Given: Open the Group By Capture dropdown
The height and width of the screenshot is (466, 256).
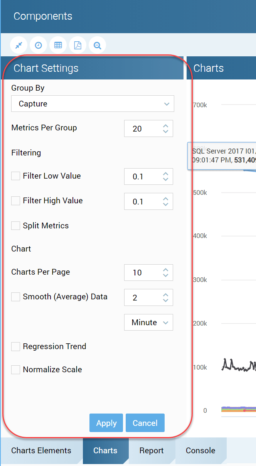Looking at the screenshot, I should pyautogui.click(x=93, y=104).
